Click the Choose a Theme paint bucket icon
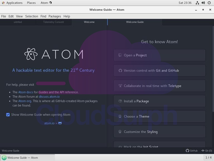This screenshot has height=161, width=214. click(x=120, y=116)
